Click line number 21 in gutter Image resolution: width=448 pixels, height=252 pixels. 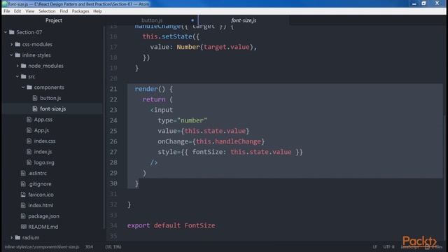click(113, 89)
